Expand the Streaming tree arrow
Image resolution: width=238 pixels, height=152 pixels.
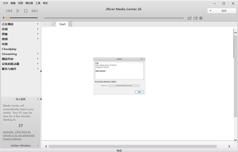tap(38, 53)
